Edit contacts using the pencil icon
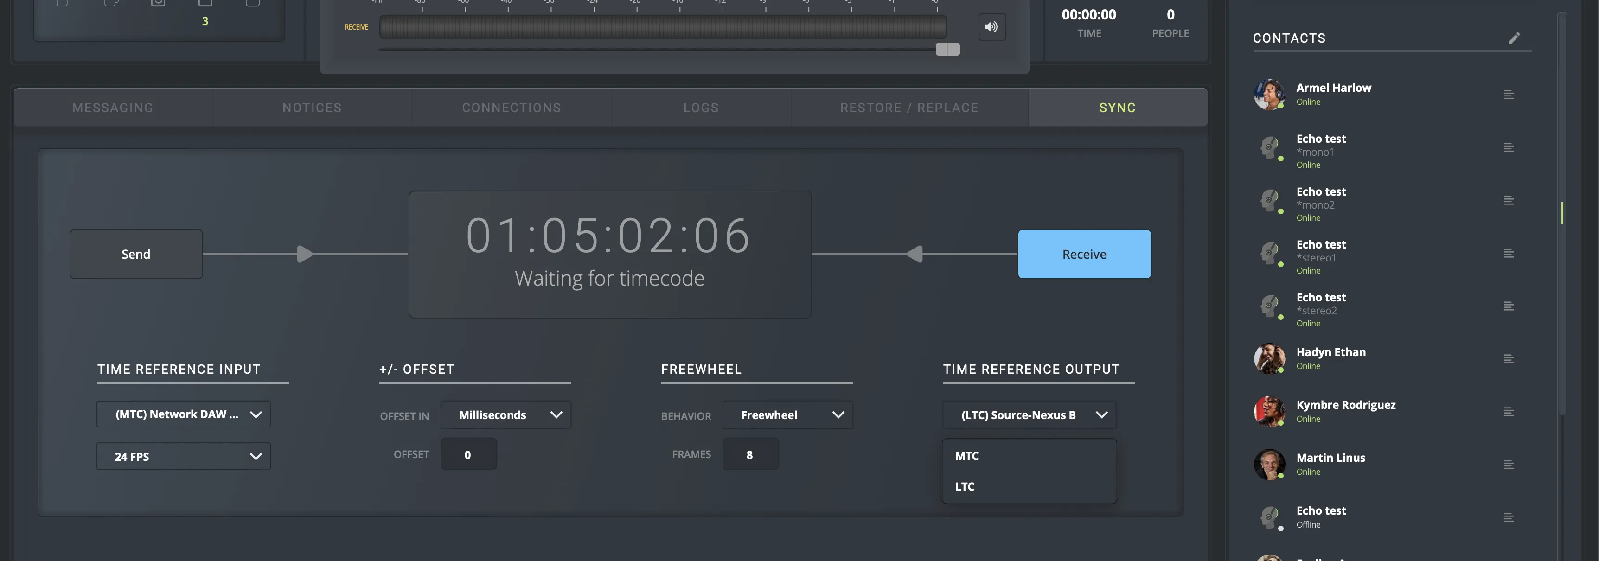 (1514, 38)
